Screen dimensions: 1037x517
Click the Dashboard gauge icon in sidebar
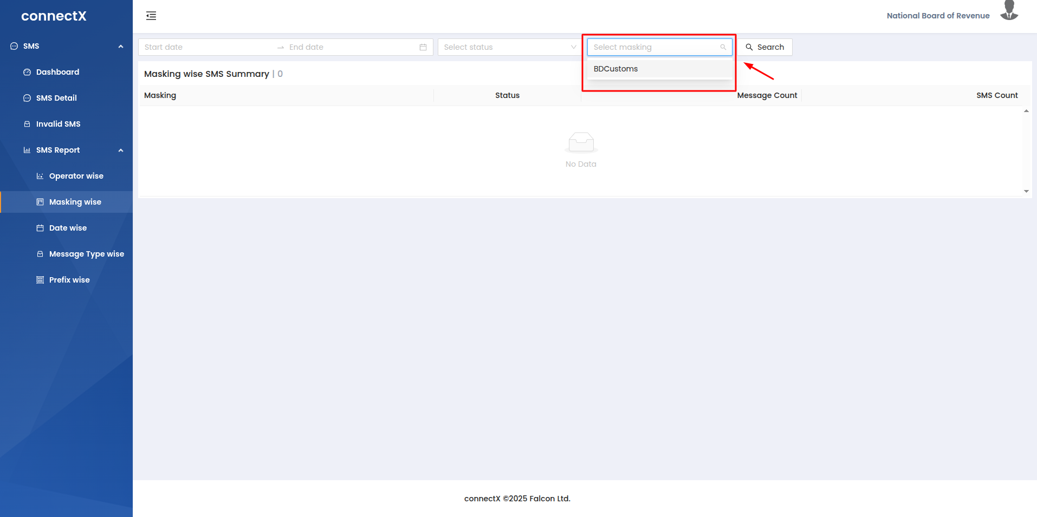click(x=27, y=72)
